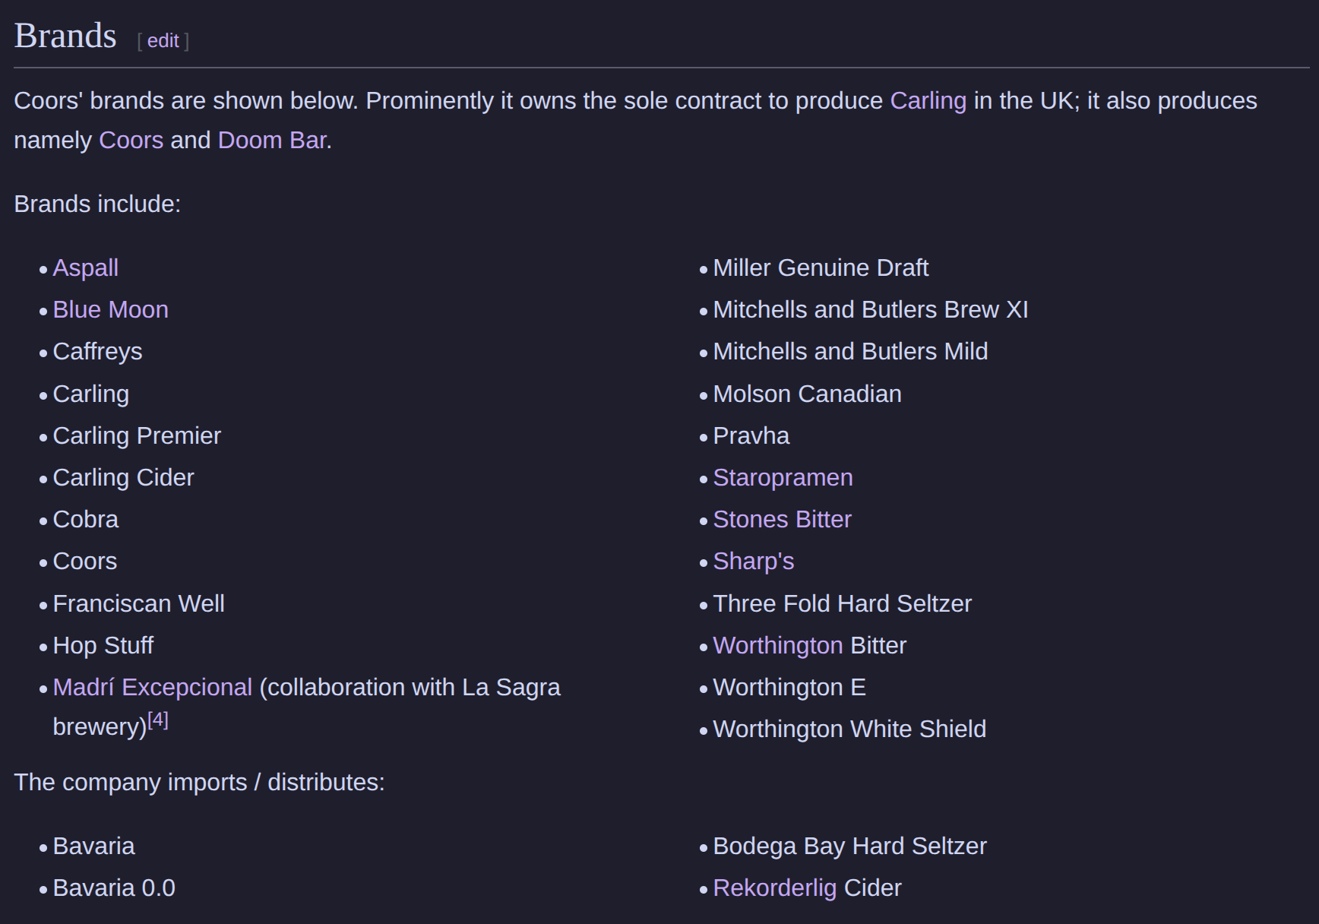The height and width of the screenshot is (924, 1319).
Task: Open the Doom Bar link
Action: pos(272,141)
